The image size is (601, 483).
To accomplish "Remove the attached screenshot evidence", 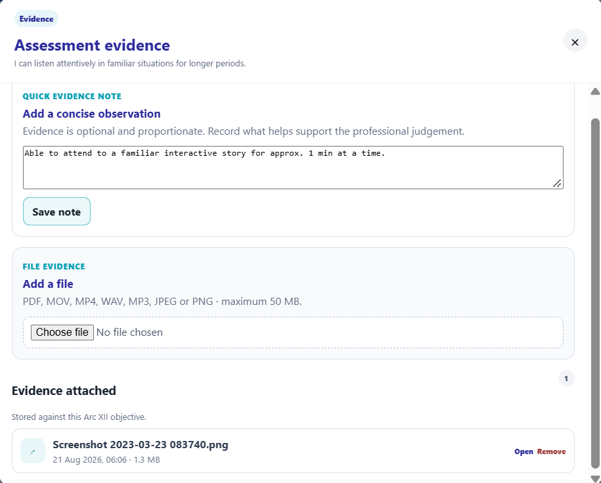I will coord(551,451).
